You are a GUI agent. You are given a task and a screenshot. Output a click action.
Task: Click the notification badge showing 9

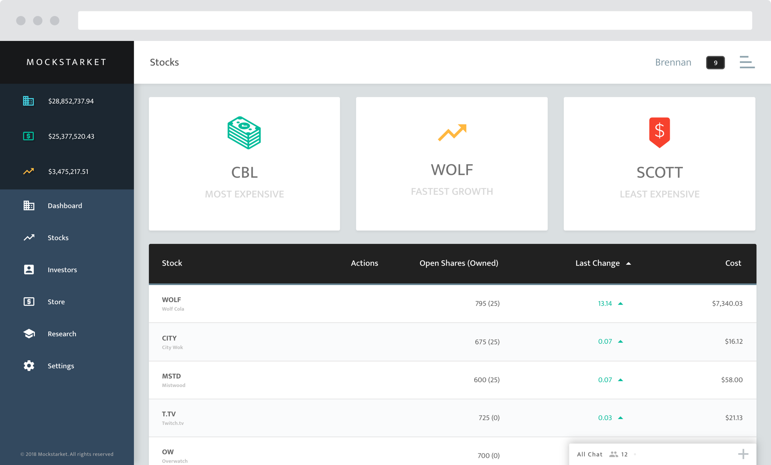(x=715, y=63)
